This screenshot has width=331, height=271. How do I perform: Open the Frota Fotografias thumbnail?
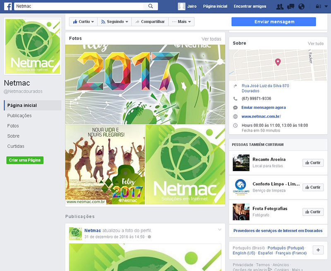[x=241, y=212]
